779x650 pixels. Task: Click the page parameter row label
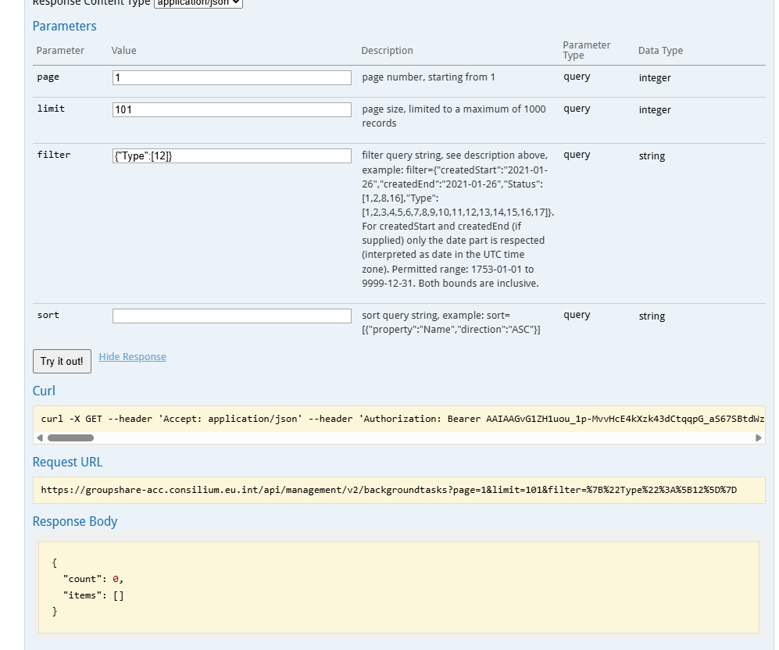[x=49, y=77]
